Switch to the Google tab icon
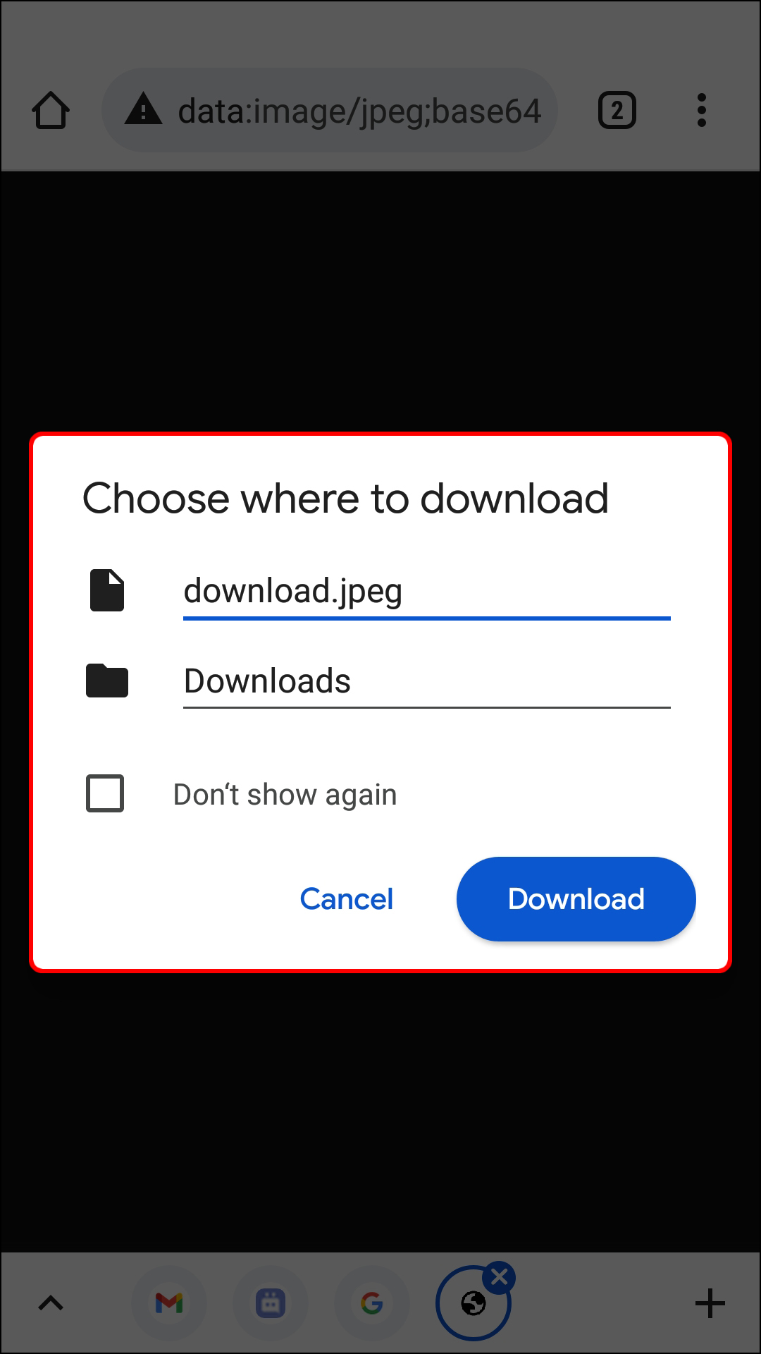761x1354 pixels. tap(372, 1303)
